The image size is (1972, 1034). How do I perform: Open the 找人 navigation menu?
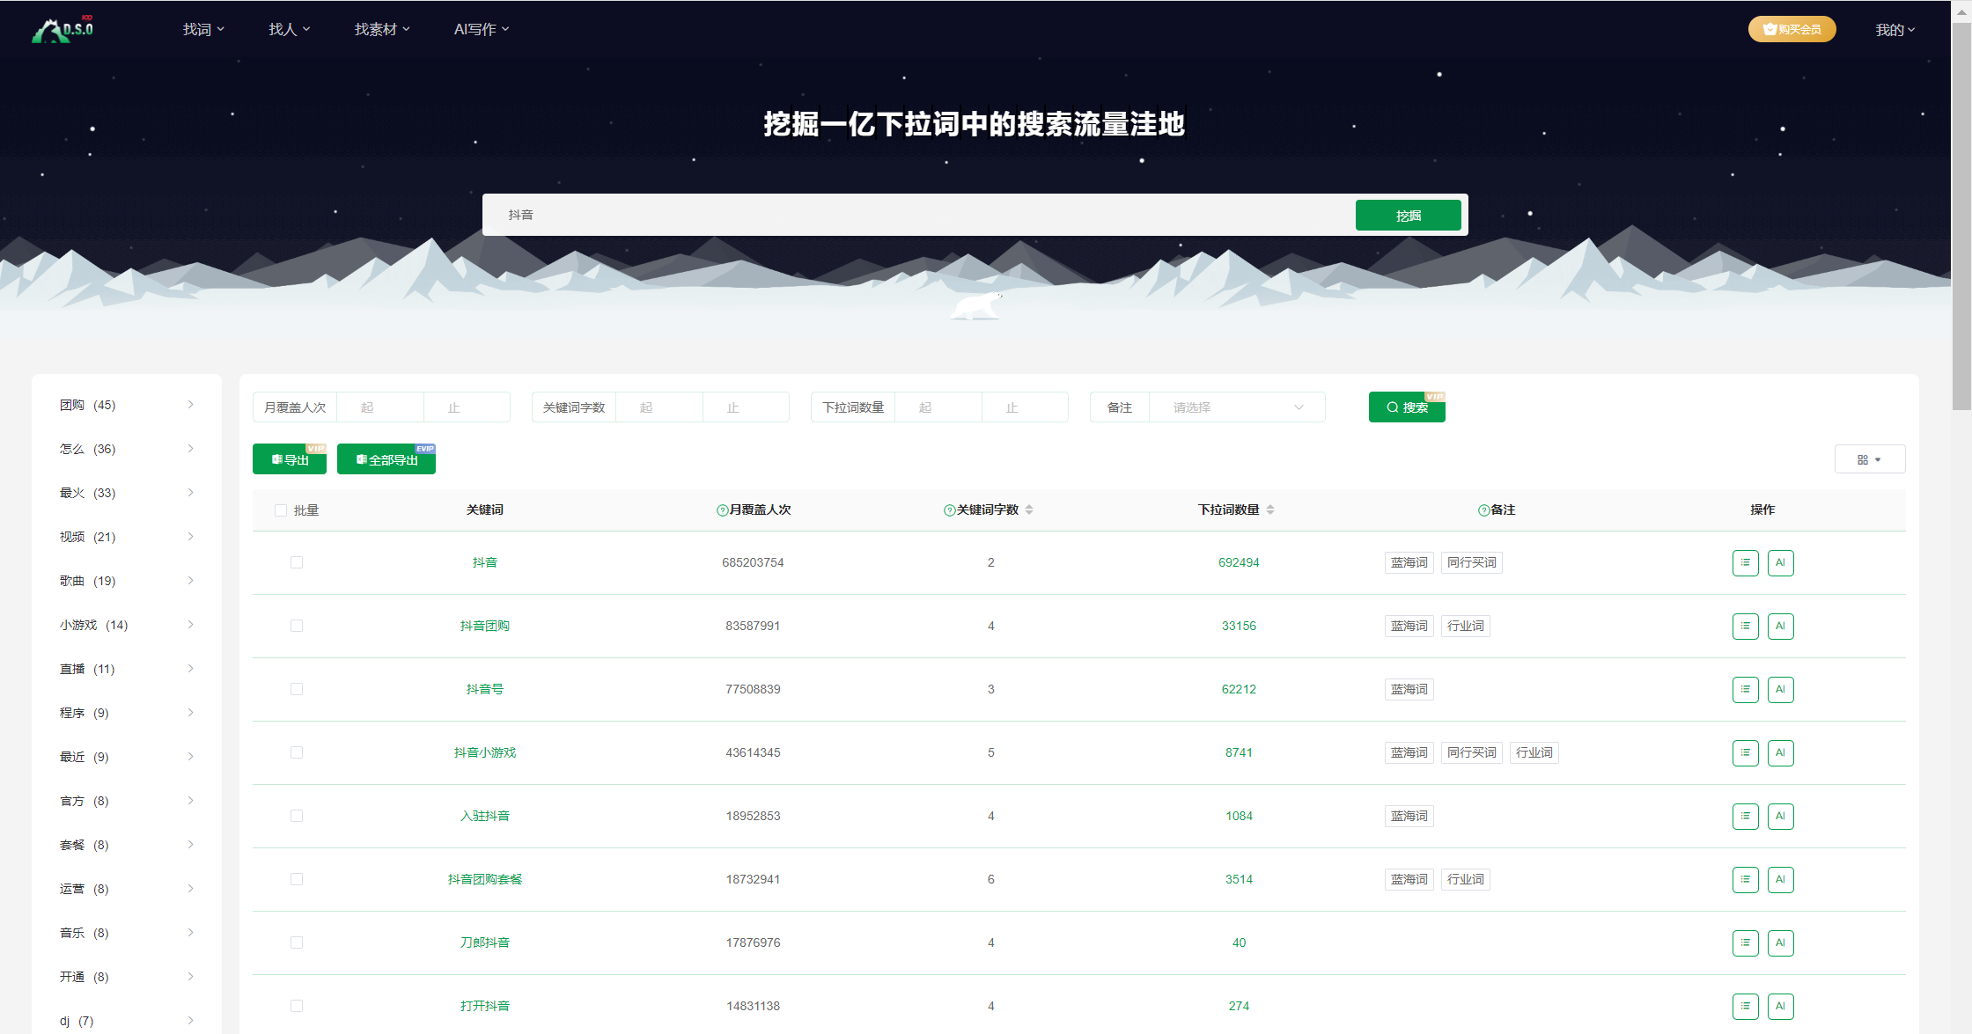pos(289,29)
